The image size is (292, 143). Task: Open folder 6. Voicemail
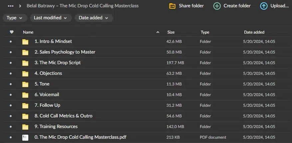[x=47, y=94]
